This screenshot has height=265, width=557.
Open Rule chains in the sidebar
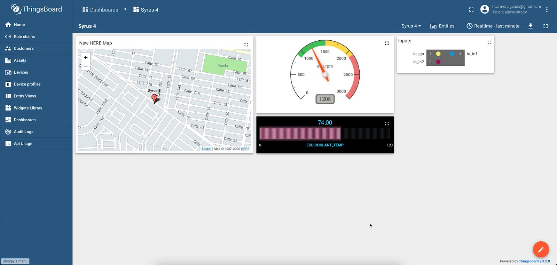24,37
